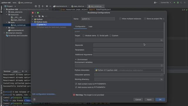Confirm dialog with OK button

pos(160,100)
